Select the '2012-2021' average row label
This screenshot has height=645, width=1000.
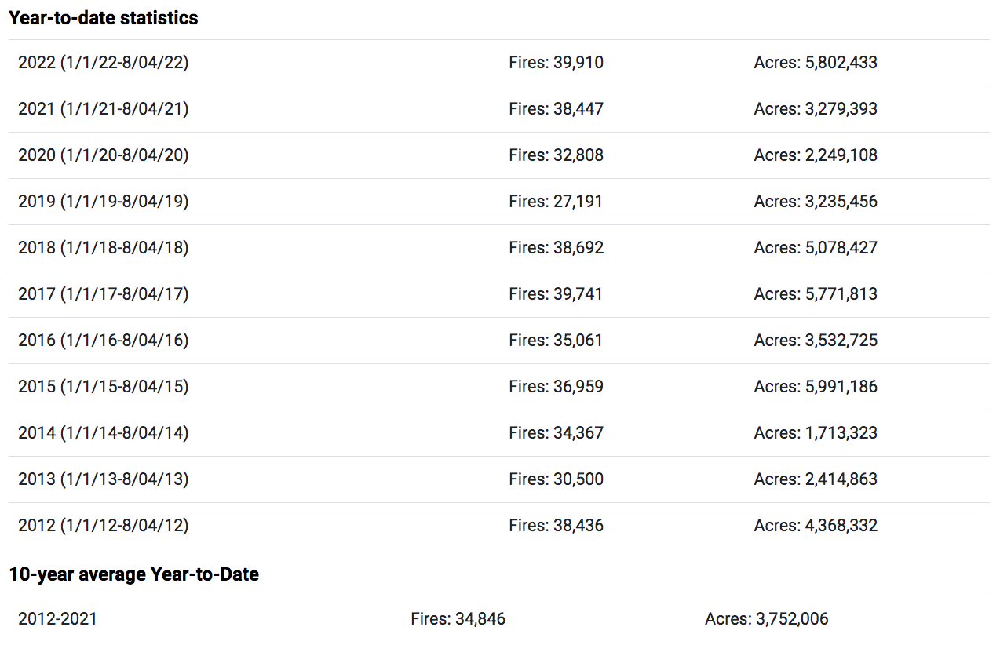pyautogui.click(x=58, y=619)
